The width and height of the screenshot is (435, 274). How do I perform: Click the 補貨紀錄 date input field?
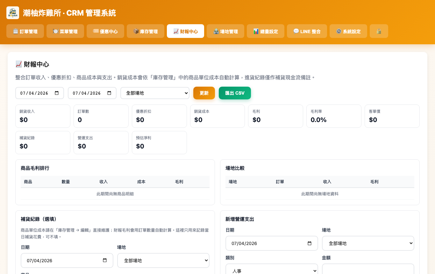[x=67, y=260]
